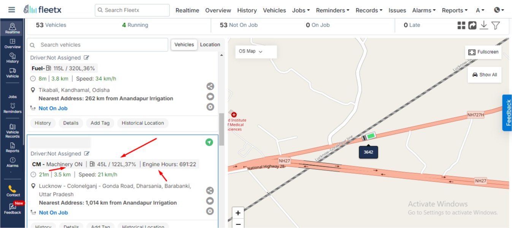Expand the Reports menu dropdown
512x228 pixels.
pyautogui.click(x=455, y=10)
